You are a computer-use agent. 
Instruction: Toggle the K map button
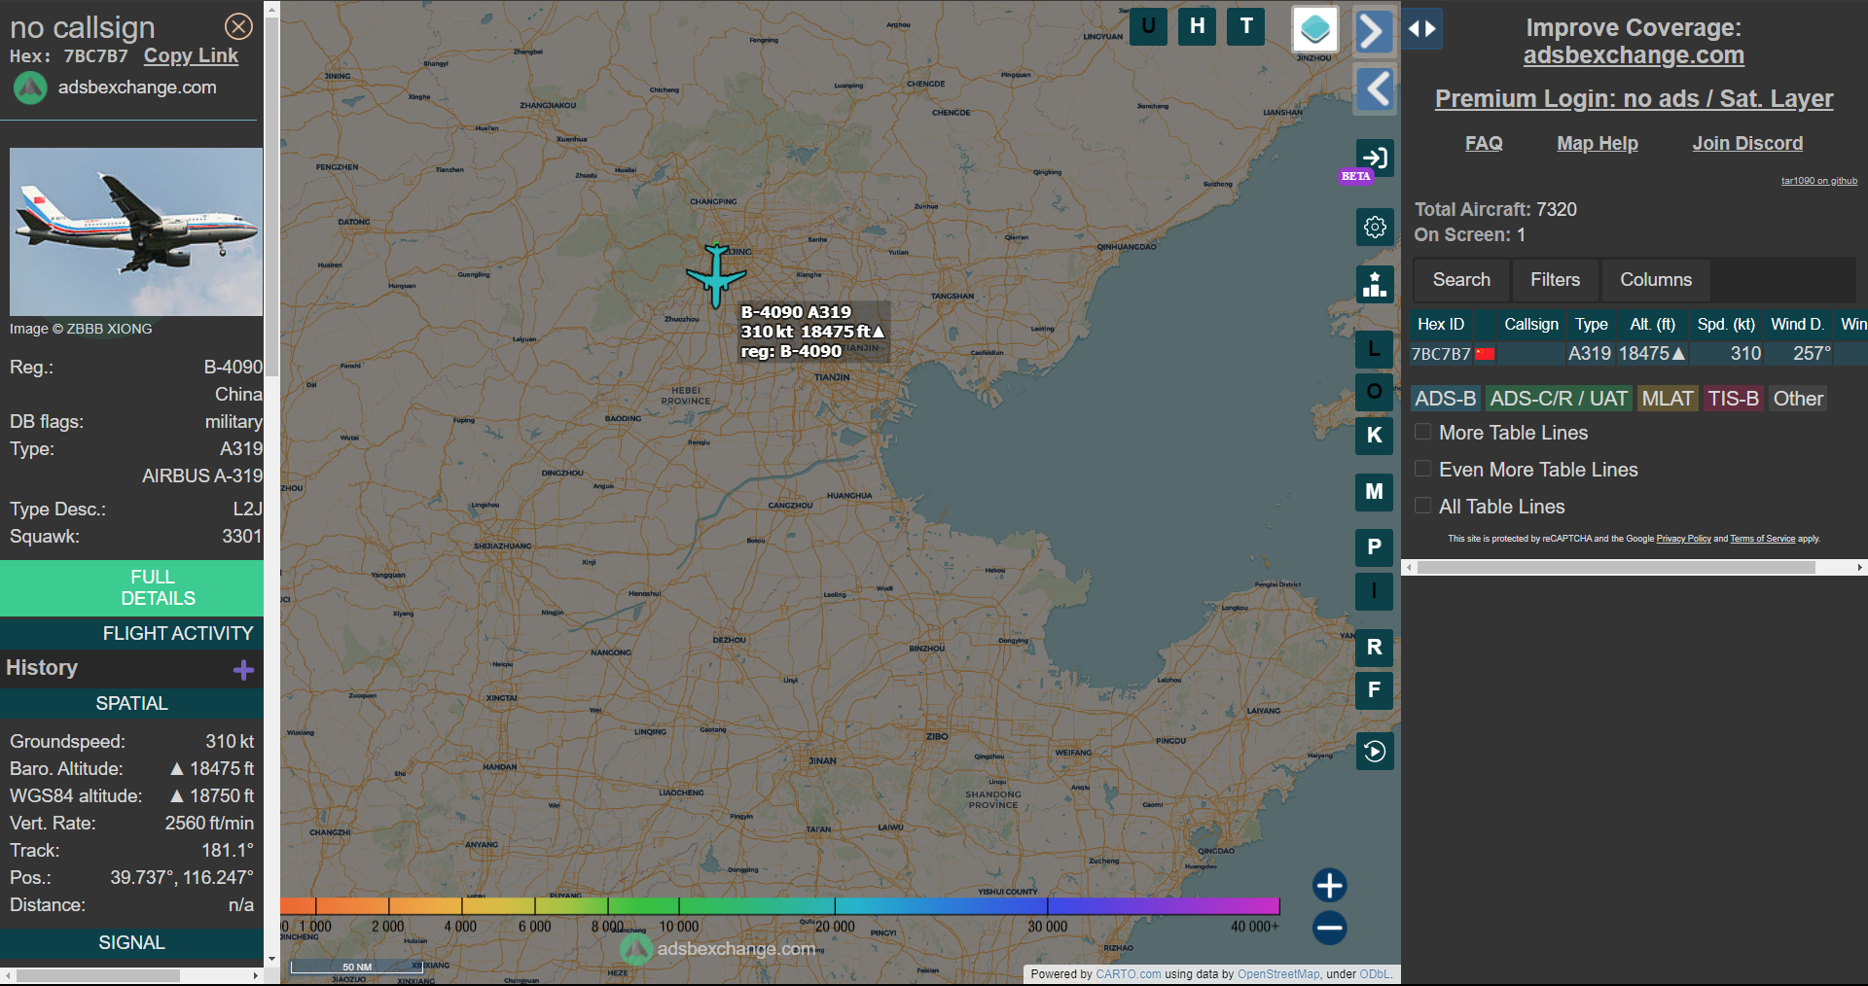tap(1374, 436)
